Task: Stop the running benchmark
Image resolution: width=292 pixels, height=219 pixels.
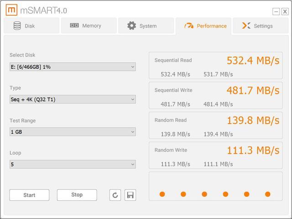Action: (77, 195)
